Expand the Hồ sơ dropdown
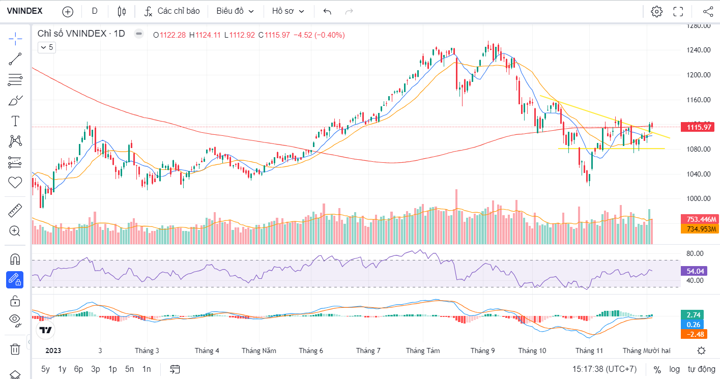The width and height of the screenshot is (720, 379). pyautogui.click(x=288, y=11)
